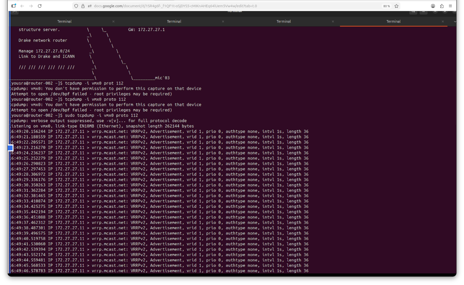Screen dimensions: 464x285
Task: Reload the current Google Docs page
Action: pyautogui.click(x=40, y=6)
